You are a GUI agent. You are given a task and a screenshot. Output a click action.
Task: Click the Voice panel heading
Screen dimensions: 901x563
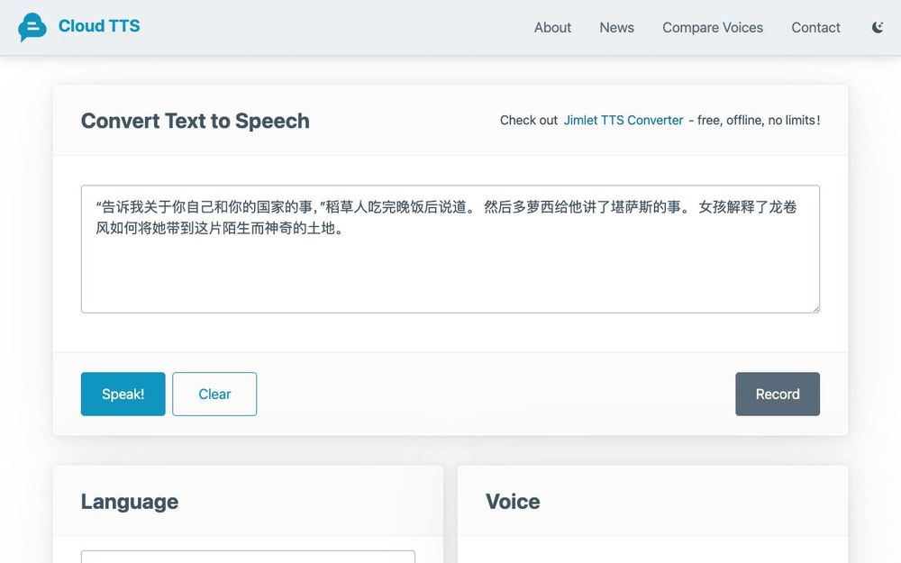point(513,502)
